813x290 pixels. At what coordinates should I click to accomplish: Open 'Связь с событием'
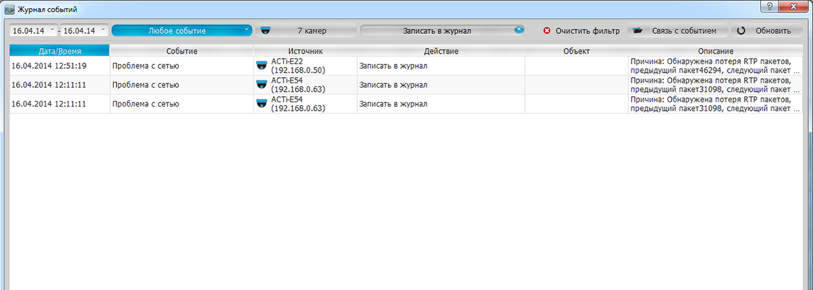pyautogui.click(x=679, y=30)
